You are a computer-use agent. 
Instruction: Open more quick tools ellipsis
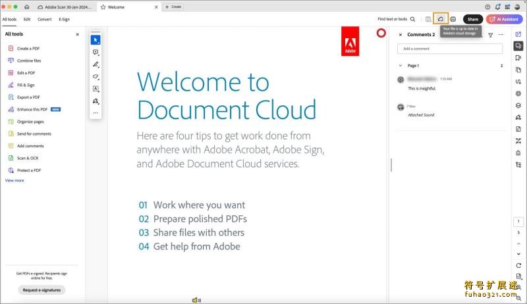click(96, 113)
